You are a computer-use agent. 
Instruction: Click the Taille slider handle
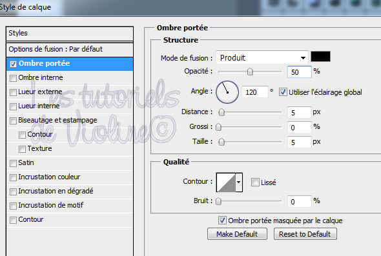(221, 142)
